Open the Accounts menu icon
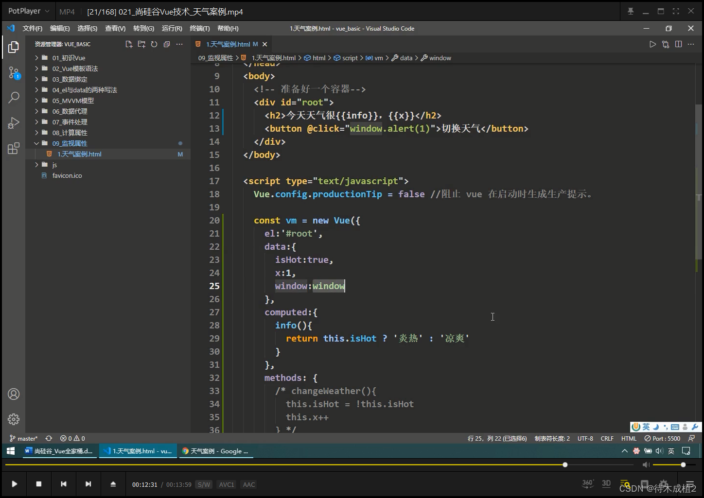Screen dimensions: 704x498 (x=14, y=394)
